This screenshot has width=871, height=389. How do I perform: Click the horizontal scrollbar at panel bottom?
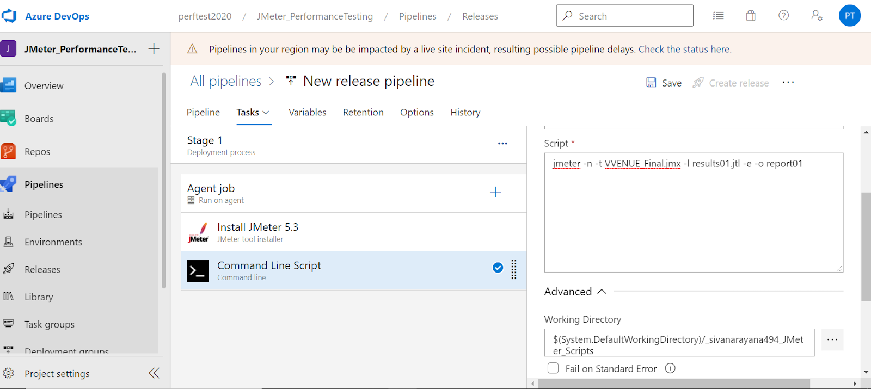[x=674, y=384]
